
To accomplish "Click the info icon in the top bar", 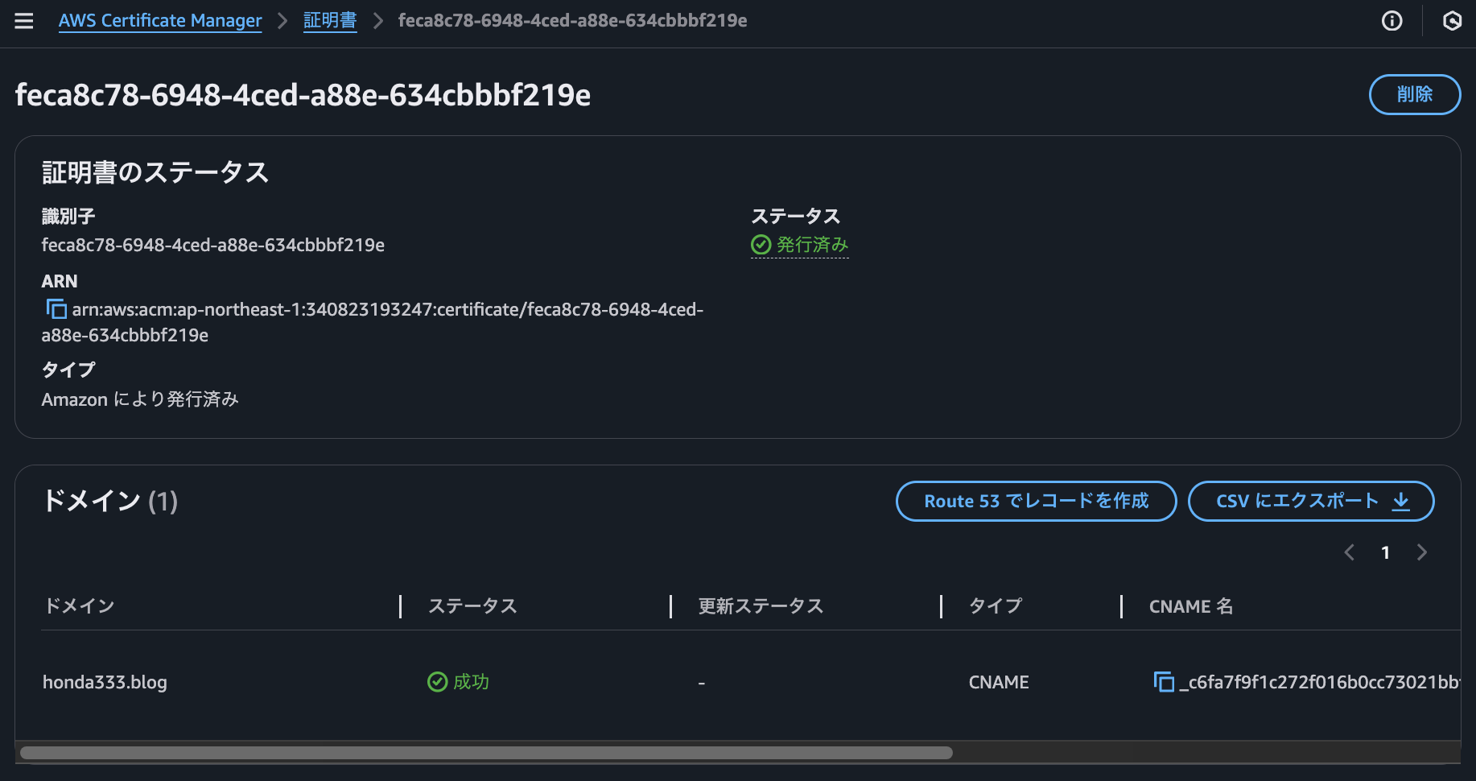I will (x=1391, y=21).
